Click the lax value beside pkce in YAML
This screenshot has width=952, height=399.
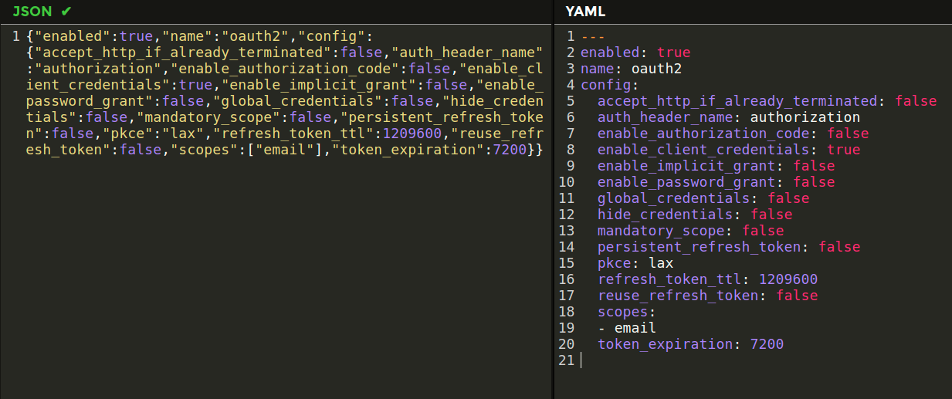pyautogui.click(x=660, y=263)
